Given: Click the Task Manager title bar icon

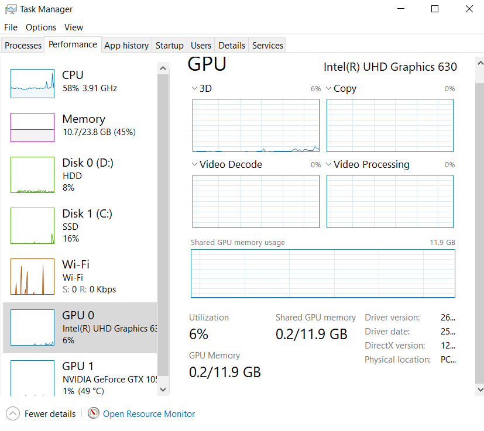Looking at the screenshot, I should tap(11, 9).
